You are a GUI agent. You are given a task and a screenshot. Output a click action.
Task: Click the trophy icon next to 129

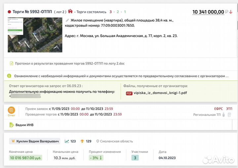82,141
